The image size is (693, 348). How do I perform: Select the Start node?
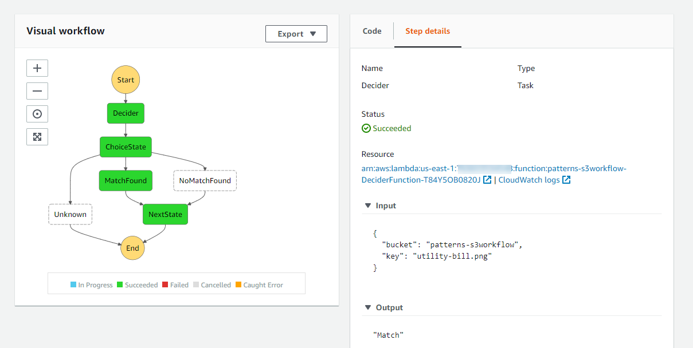coord(126,80)
